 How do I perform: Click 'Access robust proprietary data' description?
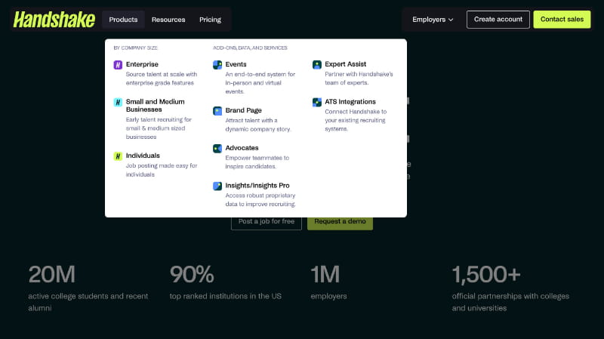point(260,200)
